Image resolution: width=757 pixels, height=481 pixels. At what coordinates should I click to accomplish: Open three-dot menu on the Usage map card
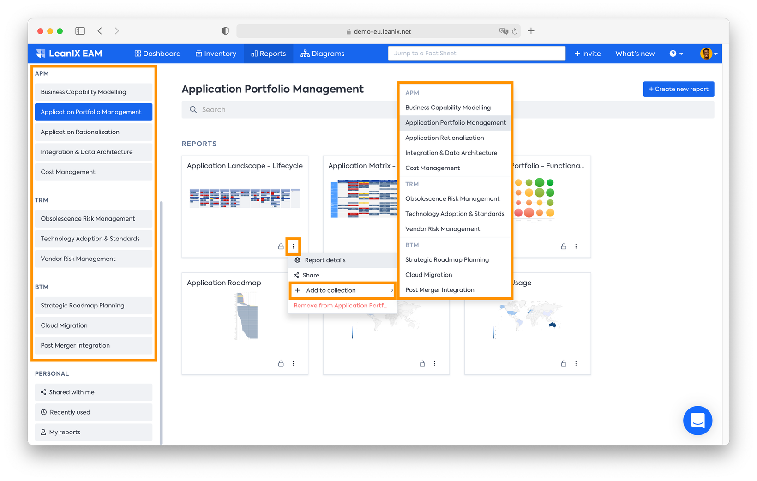pyautogui.click(x=576, y=363)
